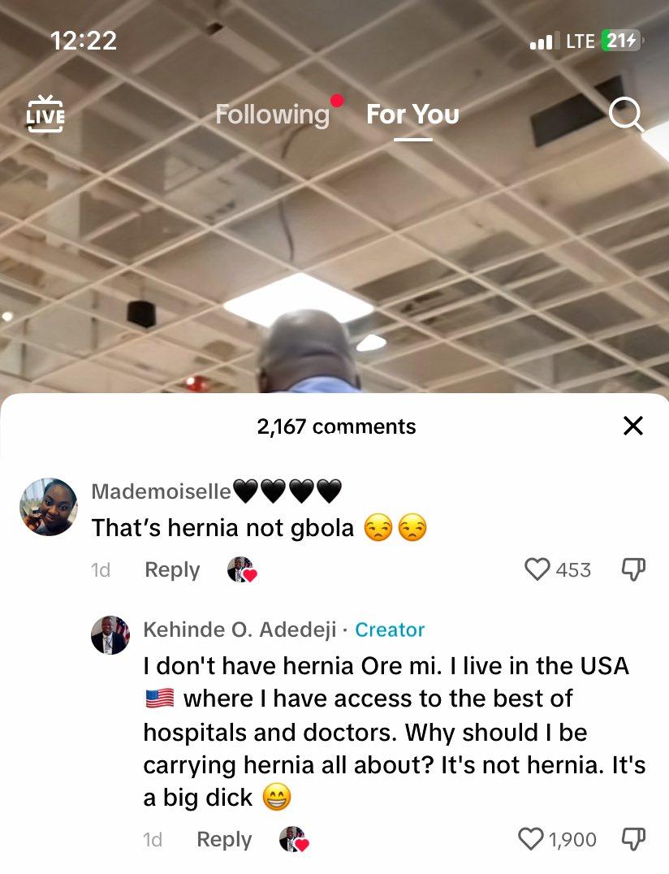This screenshot has width=669, height=874.
Task: Open Kehinde O. Adedeji's avatar
Action: pos(110,635)
